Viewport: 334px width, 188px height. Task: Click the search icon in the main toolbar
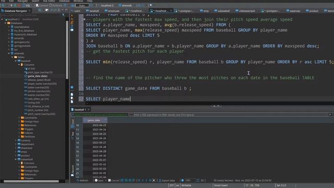[x=151, y=5]
